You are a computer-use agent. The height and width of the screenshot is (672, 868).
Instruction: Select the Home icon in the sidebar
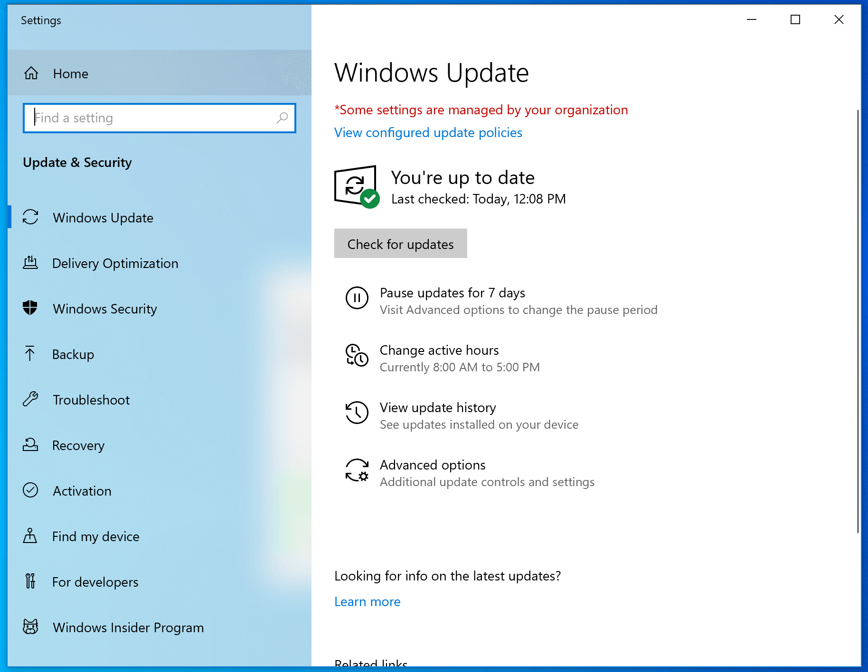[x=31, y=74]
